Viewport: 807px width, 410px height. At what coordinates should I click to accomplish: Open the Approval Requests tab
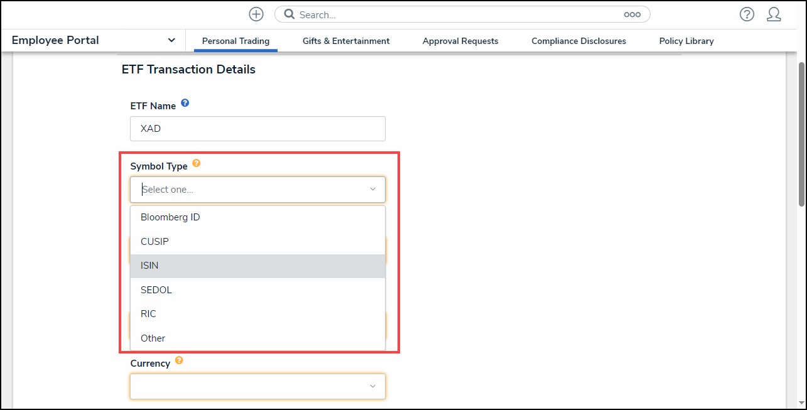click(460, 41)
